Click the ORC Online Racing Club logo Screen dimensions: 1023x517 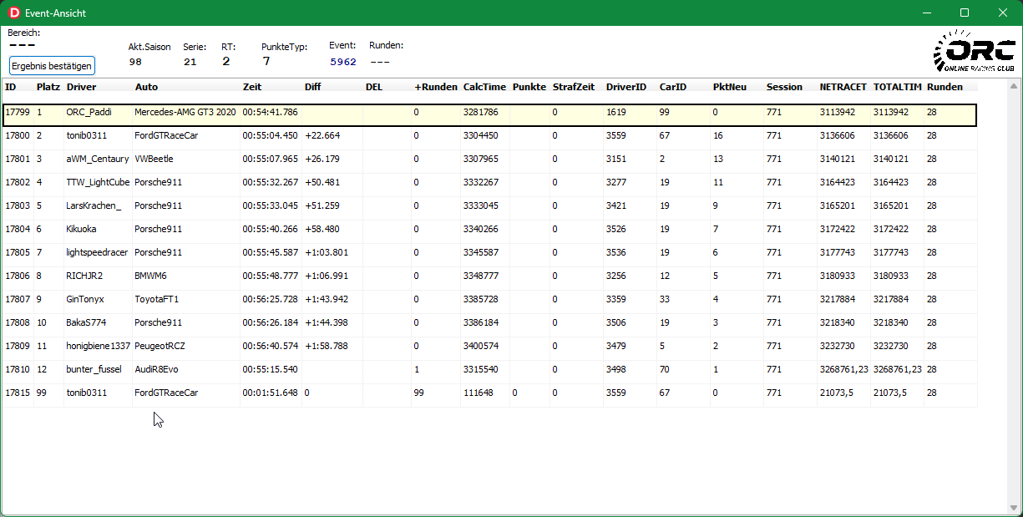click(x=973, y=52)
